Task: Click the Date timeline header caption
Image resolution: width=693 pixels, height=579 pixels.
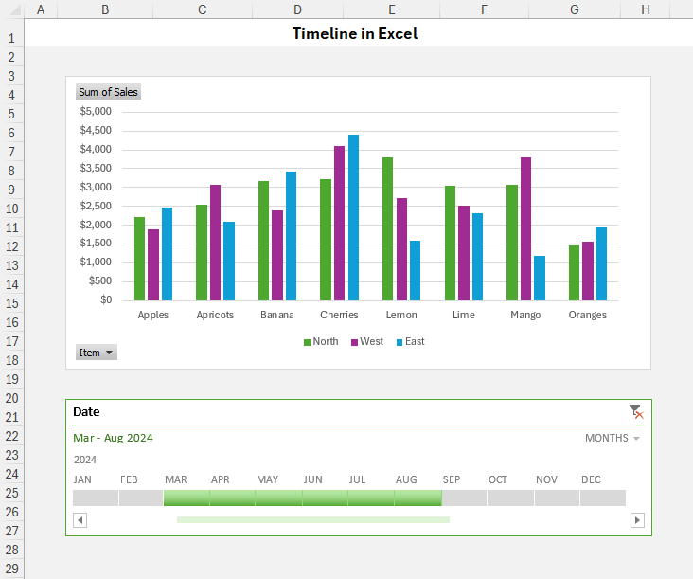Action: pos(86,412)
